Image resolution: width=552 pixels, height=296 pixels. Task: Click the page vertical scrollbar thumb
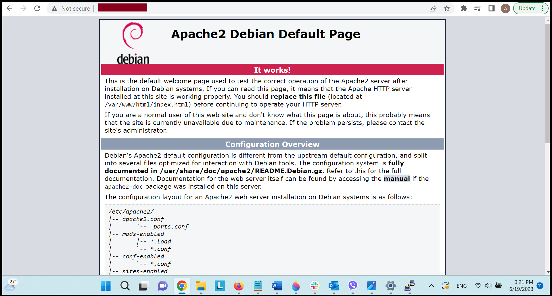point(547,83)
